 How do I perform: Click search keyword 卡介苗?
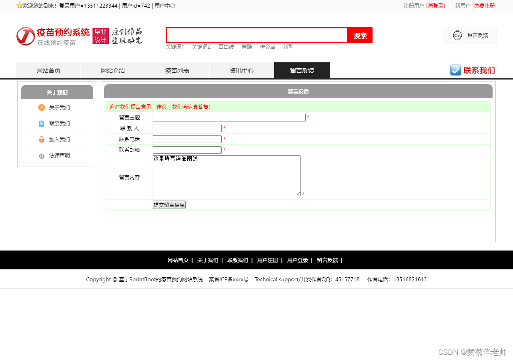point(268,47)
